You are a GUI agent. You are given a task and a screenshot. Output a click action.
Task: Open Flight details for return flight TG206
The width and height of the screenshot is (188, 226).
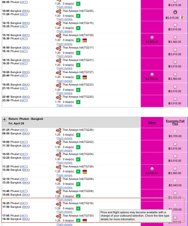point(64,187)
